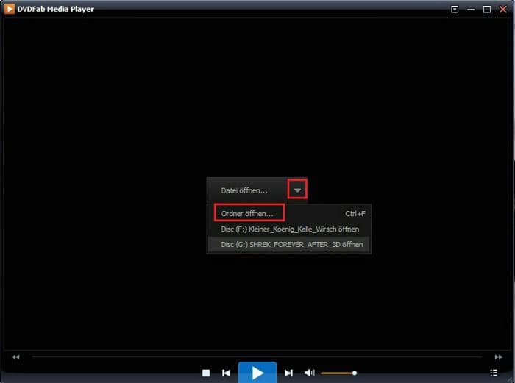515x383 pixels.
Task: Select Disc (G:) SHREK_FOREVER_AFTER_3D öffnen
Action: tap(289, 245)
